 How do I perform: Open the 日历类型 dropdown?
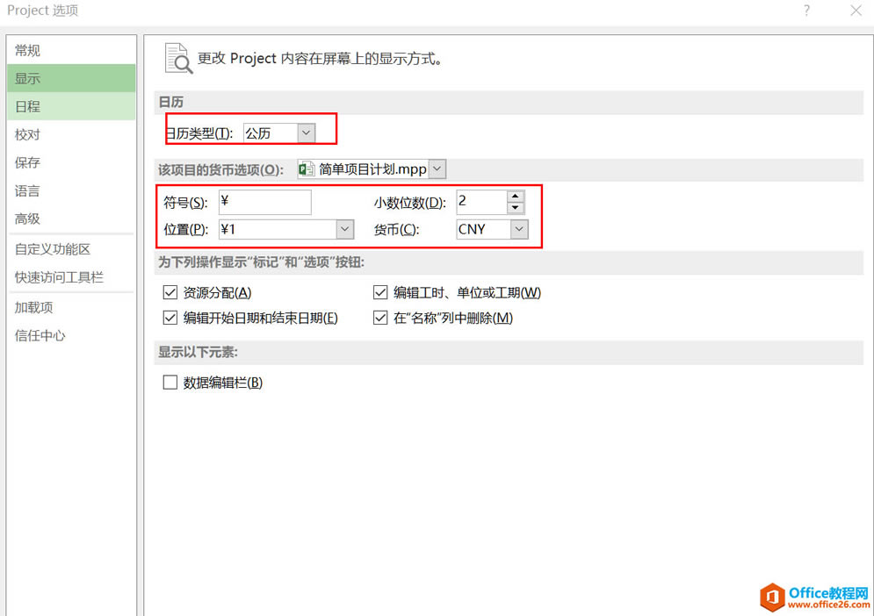click(x=306, y=131)
